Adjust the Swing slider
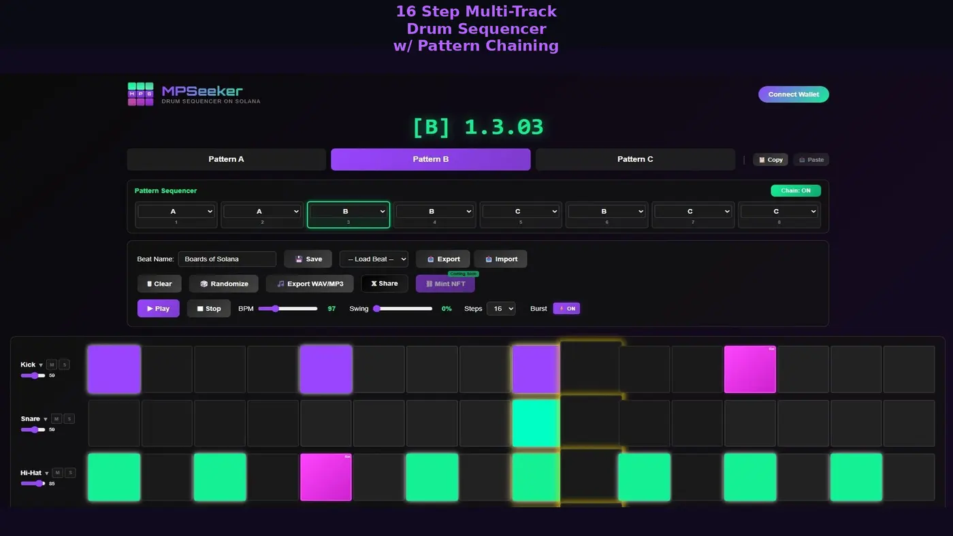The width and height of the screenshot is (953, 536). point(403,309)
